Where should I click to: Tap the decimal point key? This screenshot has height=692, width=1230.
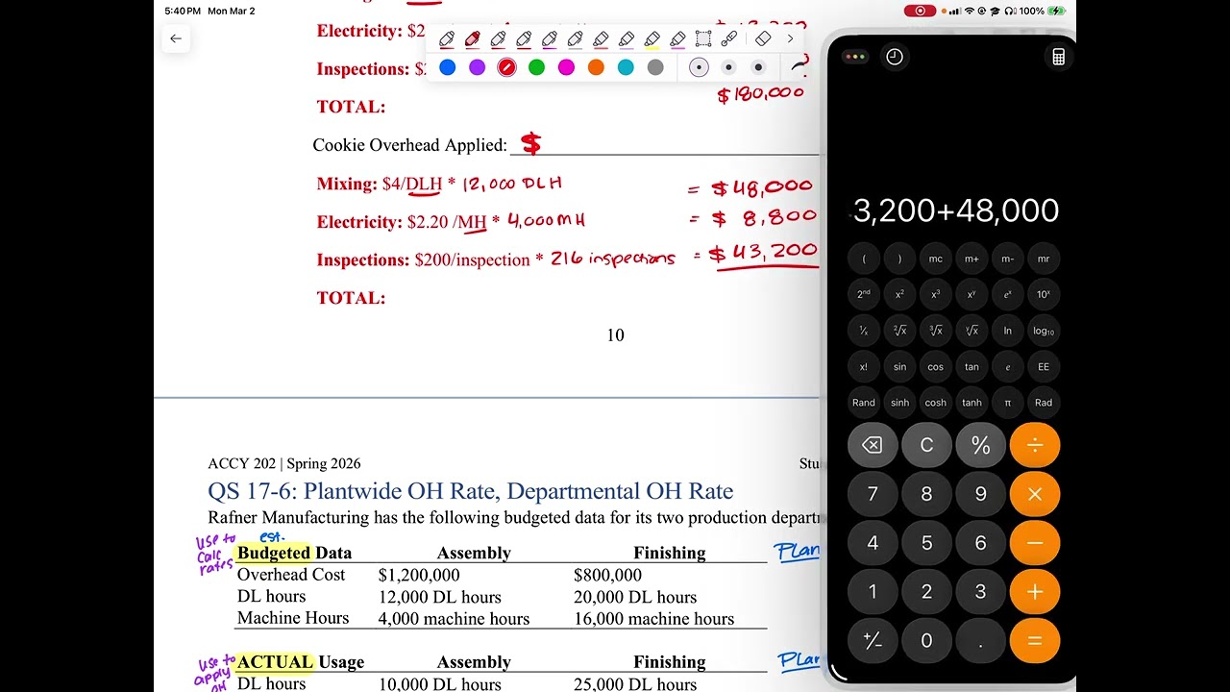click(980, 641)
